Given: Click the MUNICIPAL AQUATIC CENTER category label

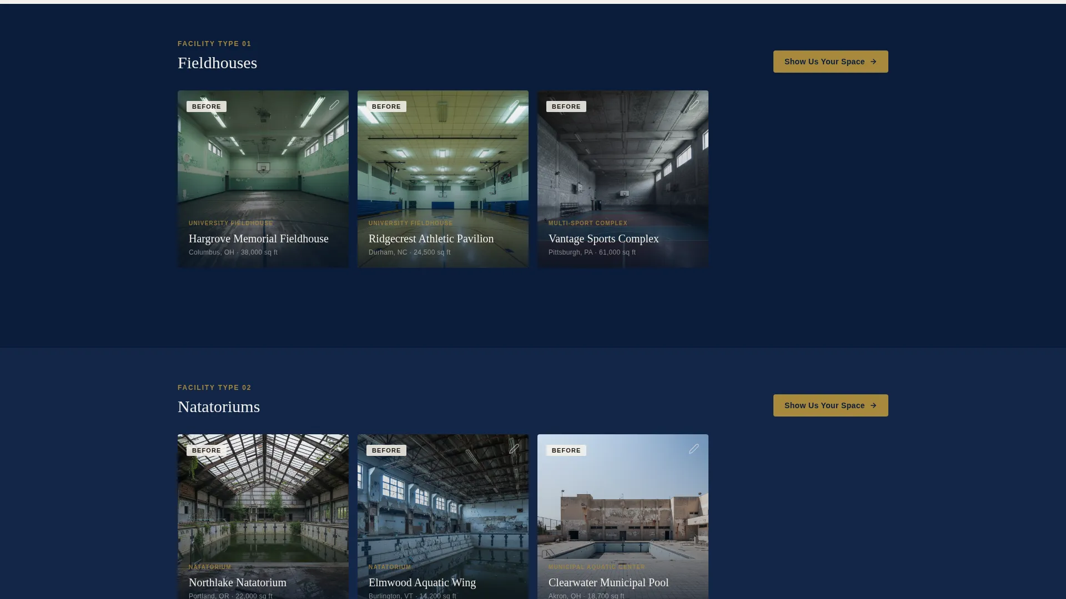Looking at the screenshot, I should pyautogui.click(x=597, y=567).
